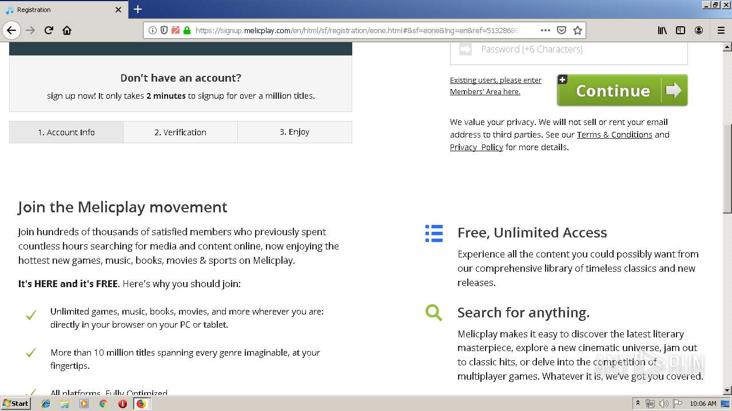Open Existing users Members' Area link

[495, 86]
